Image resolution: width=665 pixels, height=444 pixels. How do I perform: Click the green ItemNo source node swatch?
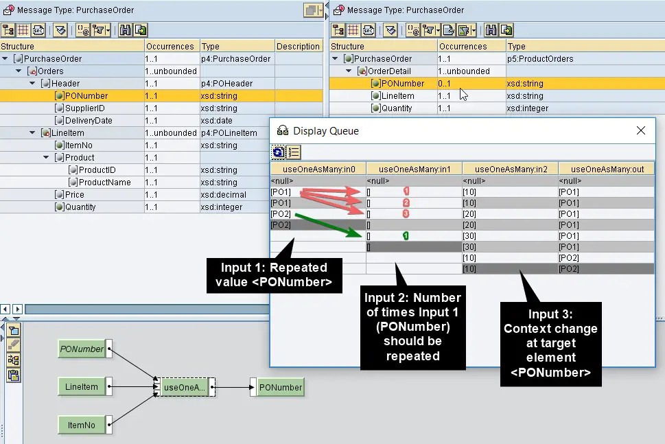(x=81, y=425)
